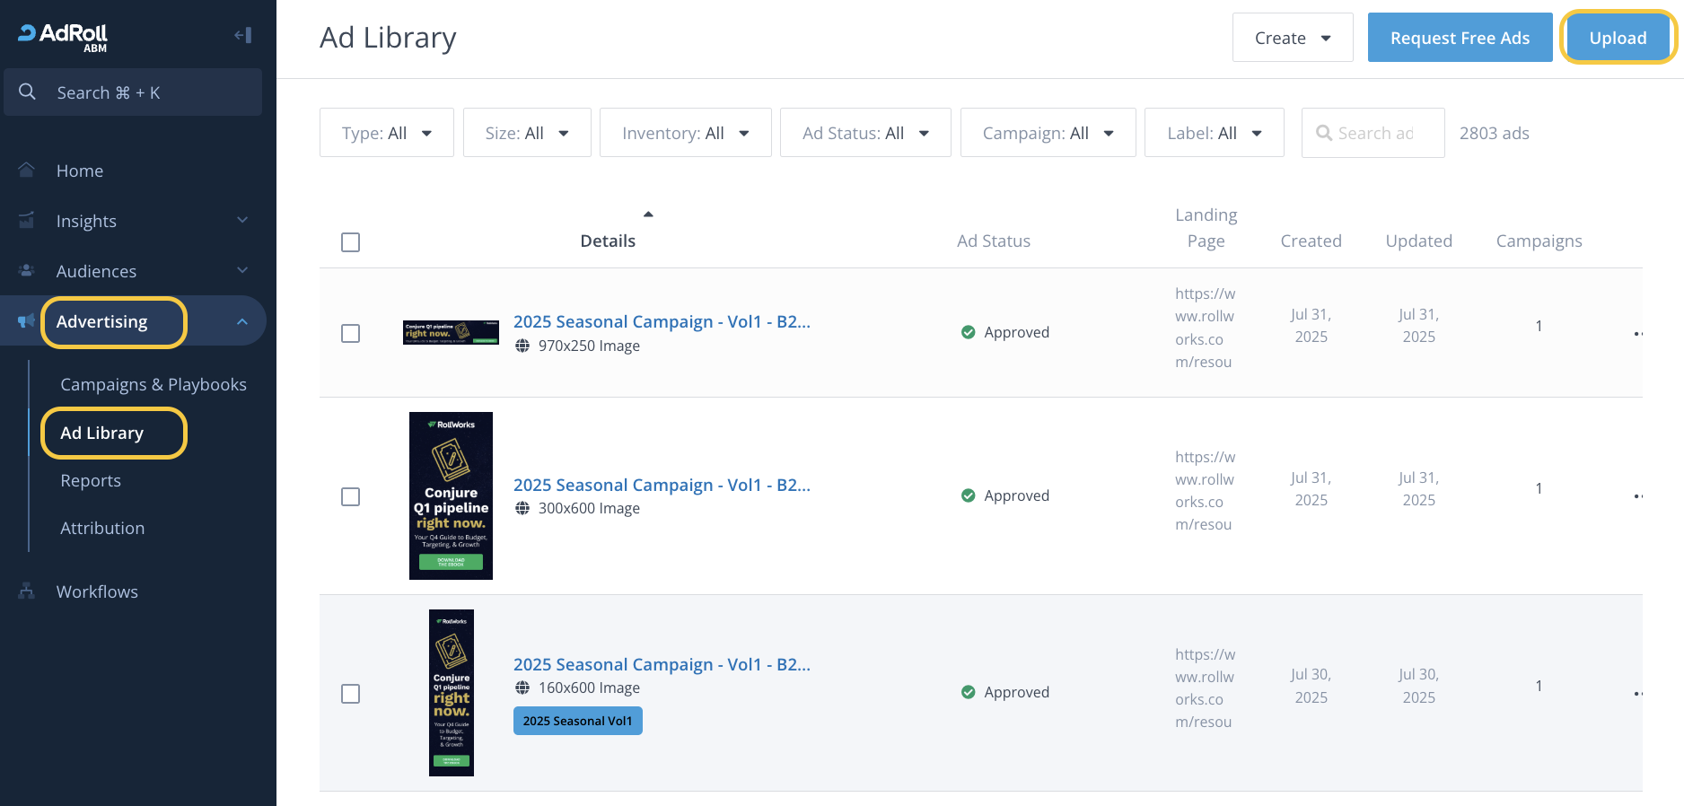Click the Upload button
Image resolution: width=1684 pixels, height=806 pixels.
click(1618, 38)
